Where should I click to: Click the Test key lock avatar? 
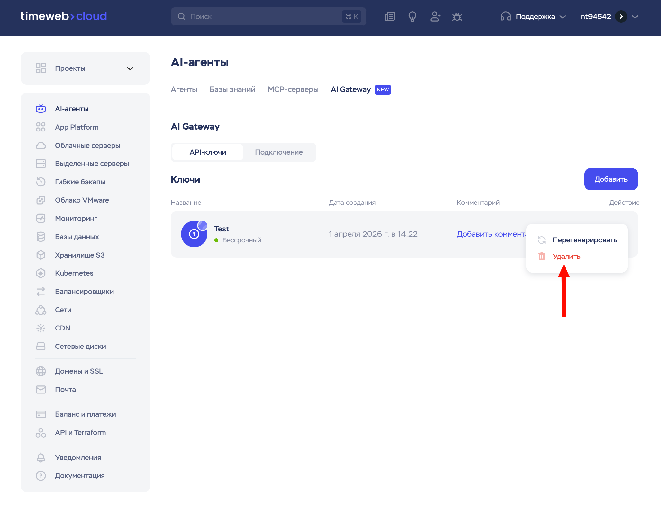point(194,234)
